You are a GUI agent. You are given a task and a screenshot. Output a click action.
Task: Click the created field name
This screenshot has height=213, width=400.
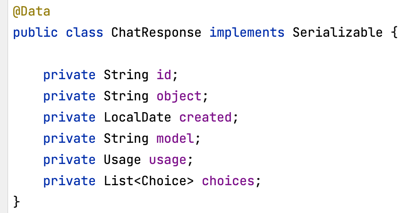(205, 117)
